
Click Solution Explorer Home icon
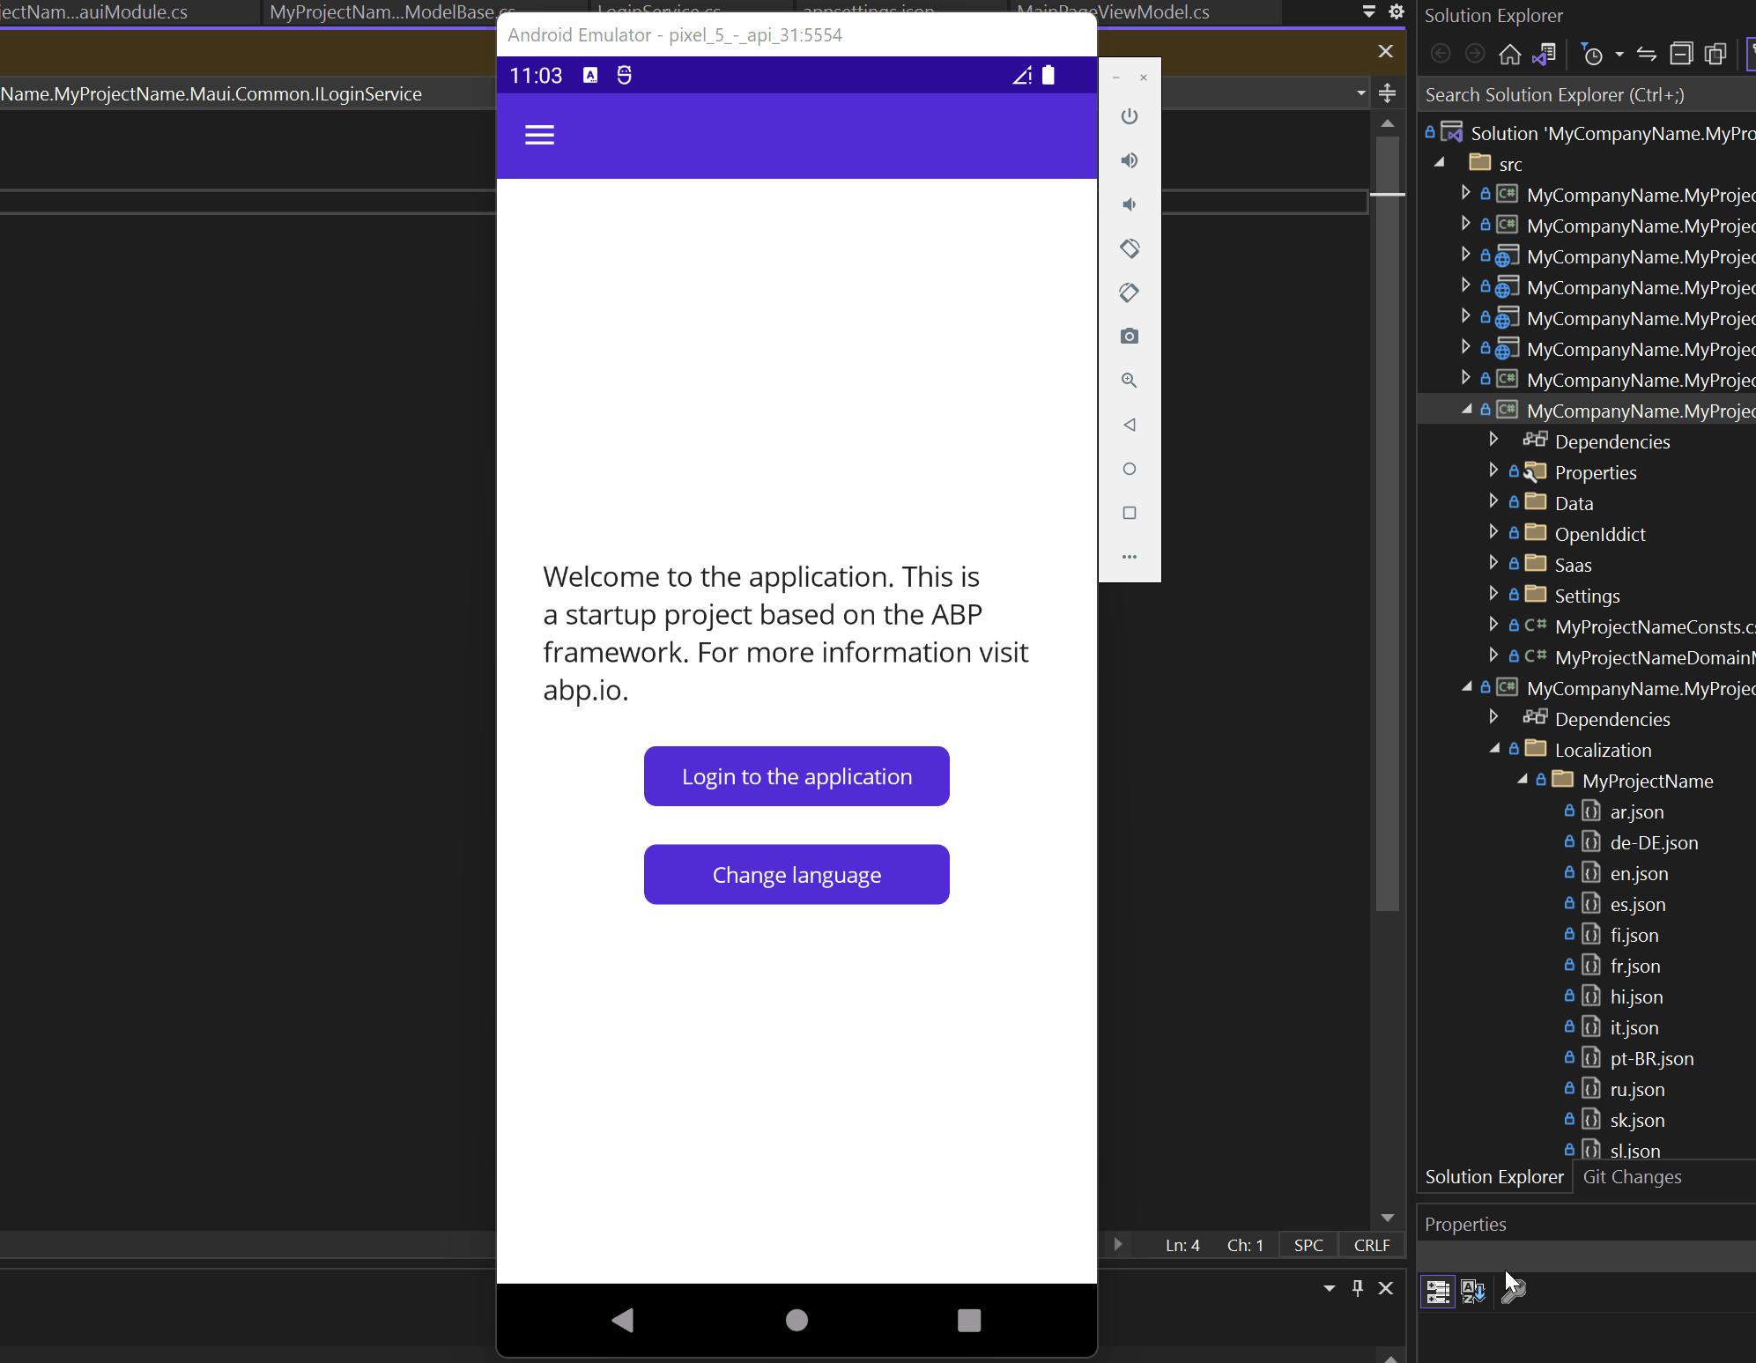tap(1510, 55)
